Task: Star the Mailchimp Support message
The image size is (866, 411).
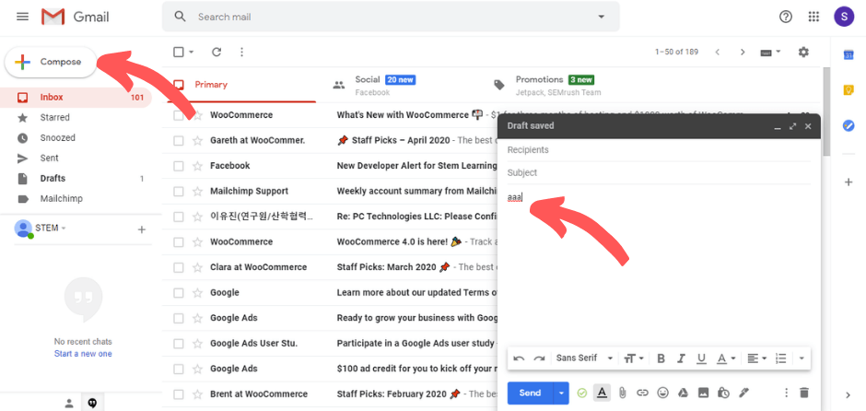Action: pos(197,191)
